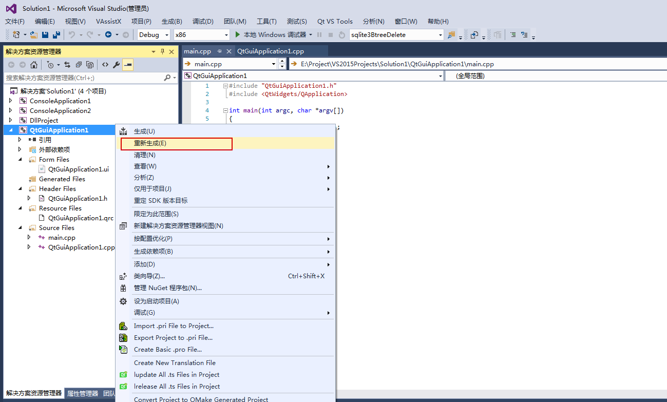Choose 生成(U) in the context menu
The height and width of the screenshot is (402, 667).
click(226, 131)
